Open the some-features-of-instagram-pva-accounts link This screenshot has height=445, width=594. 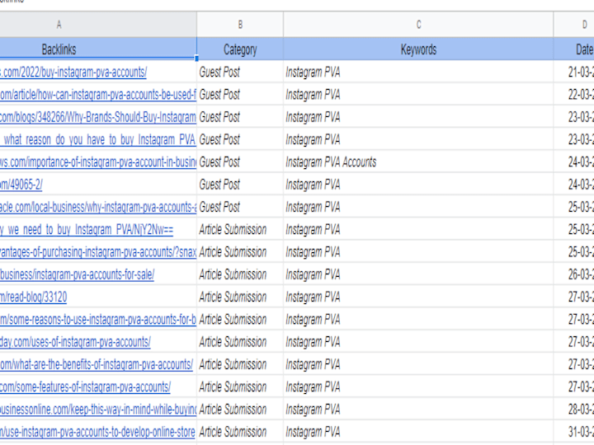coord(85,386)
